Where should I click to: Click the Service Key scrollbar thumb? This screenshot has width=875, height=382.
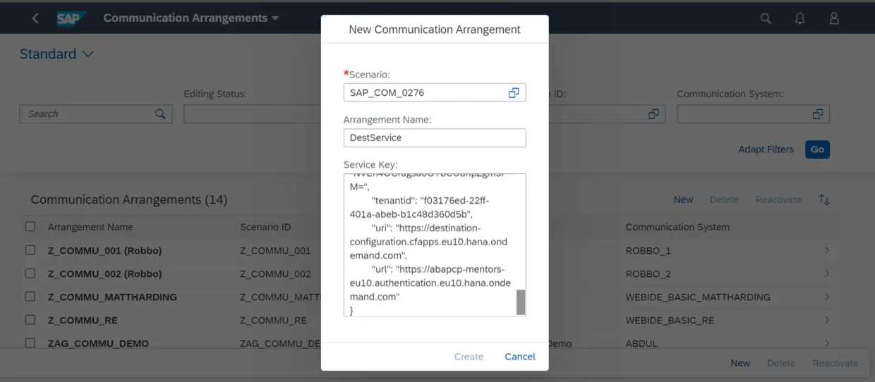pyautogui.click(x=521, y=302)
